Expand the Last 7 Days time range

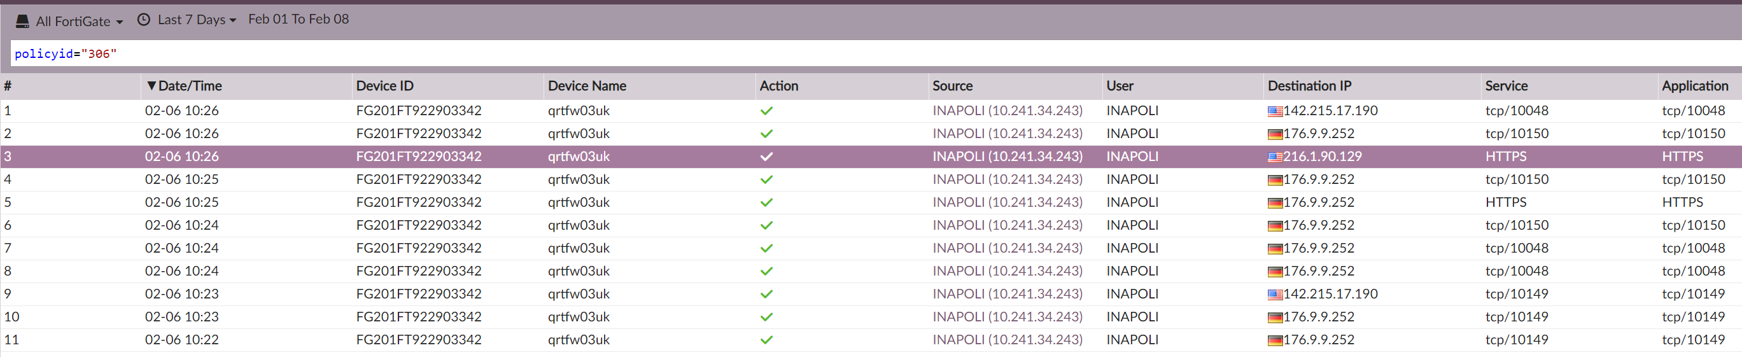click(196, 20)
